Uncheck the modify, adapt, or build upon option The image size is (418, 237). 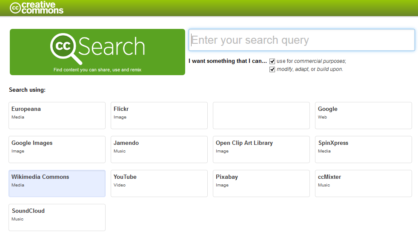tap(272, 70)
